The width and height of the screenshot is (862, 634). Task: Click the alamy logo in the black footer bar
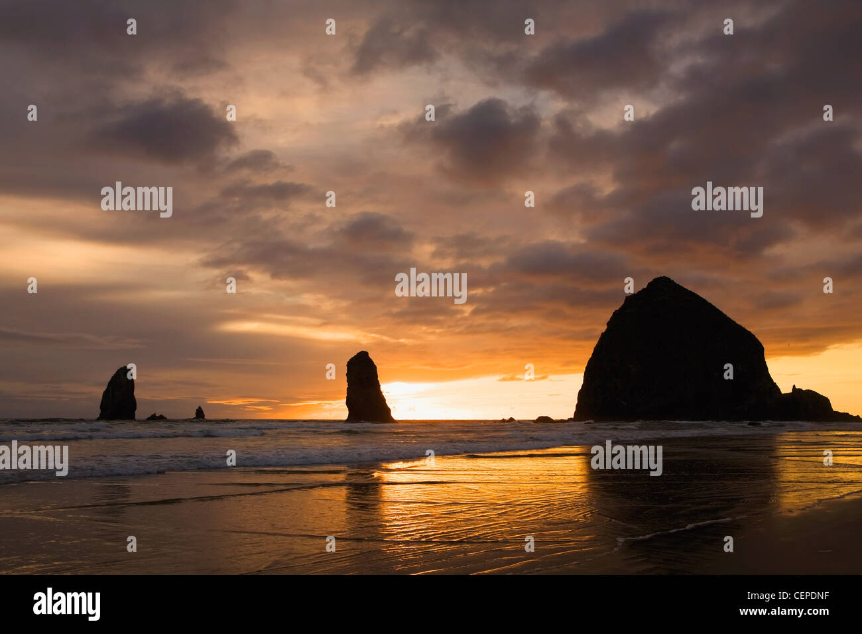pyautogui.click(x=67, y=604)
